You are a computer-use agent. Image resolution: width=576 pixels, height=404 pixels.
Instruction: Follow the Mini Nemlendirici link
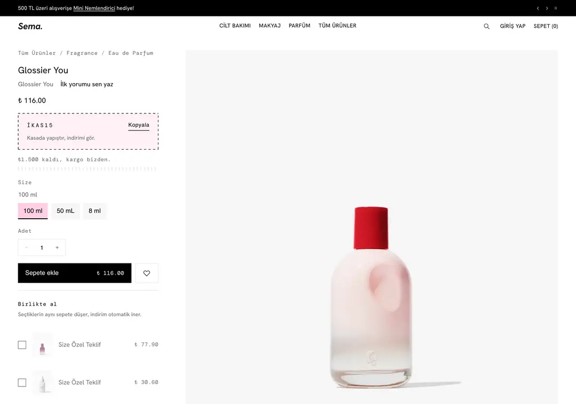click(x=94, y=8)
